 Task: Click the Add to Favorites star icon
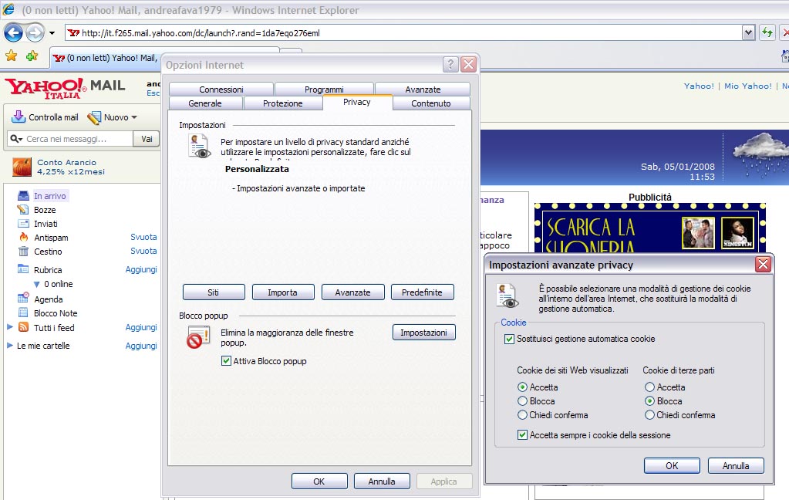(x=32, y=56)
